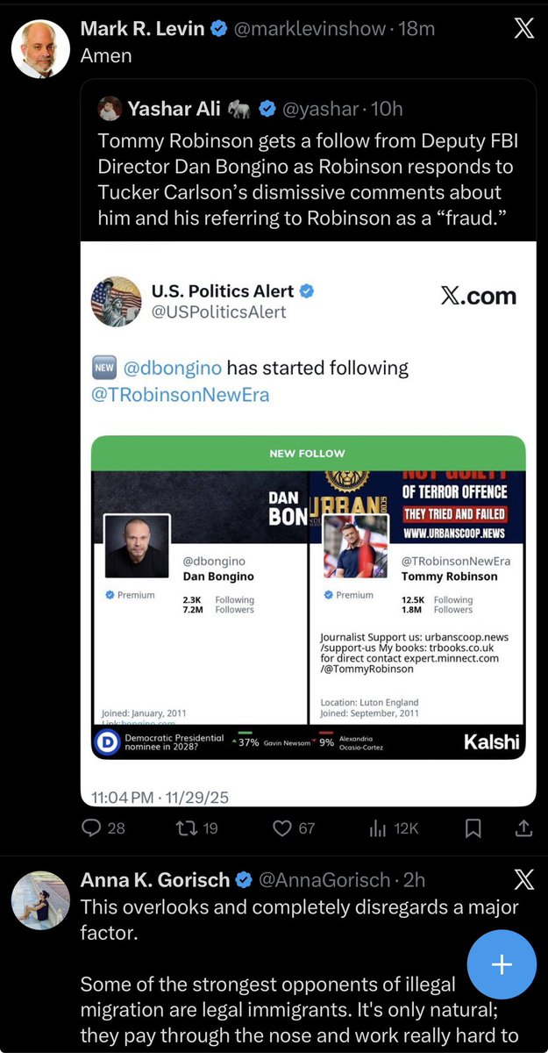Viewport: 548px width, 1053px height.
Task: Tap the reply icon under Levin's post
Action: (x=92, y=827)
